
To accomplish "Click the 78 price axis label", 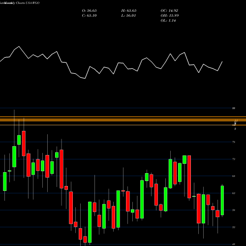I will pyautogui.click(x=234, y=142).
